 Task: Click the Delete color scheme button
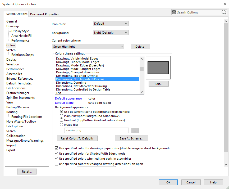pyautogui.click(x=140, y=47)
